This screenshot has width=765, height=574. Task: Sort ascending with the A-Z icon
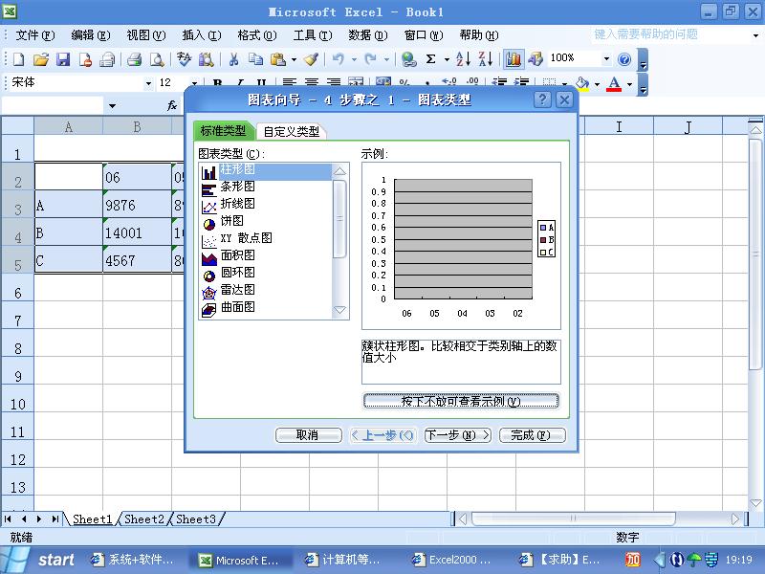[463, 59]
